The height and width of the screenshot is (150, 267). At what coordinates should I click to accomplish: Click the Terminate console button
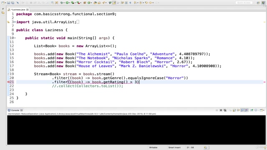tap(217, 110)
